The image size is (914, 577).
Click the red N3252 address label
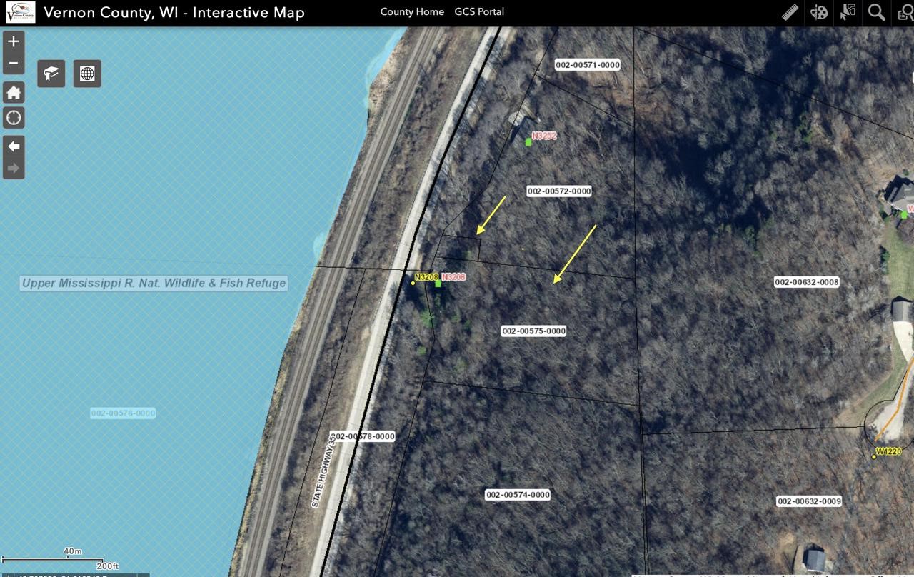click(544, 136)
